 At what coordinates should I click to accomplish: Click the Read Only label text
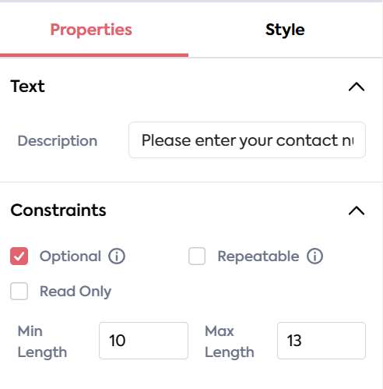pos(76,292)
